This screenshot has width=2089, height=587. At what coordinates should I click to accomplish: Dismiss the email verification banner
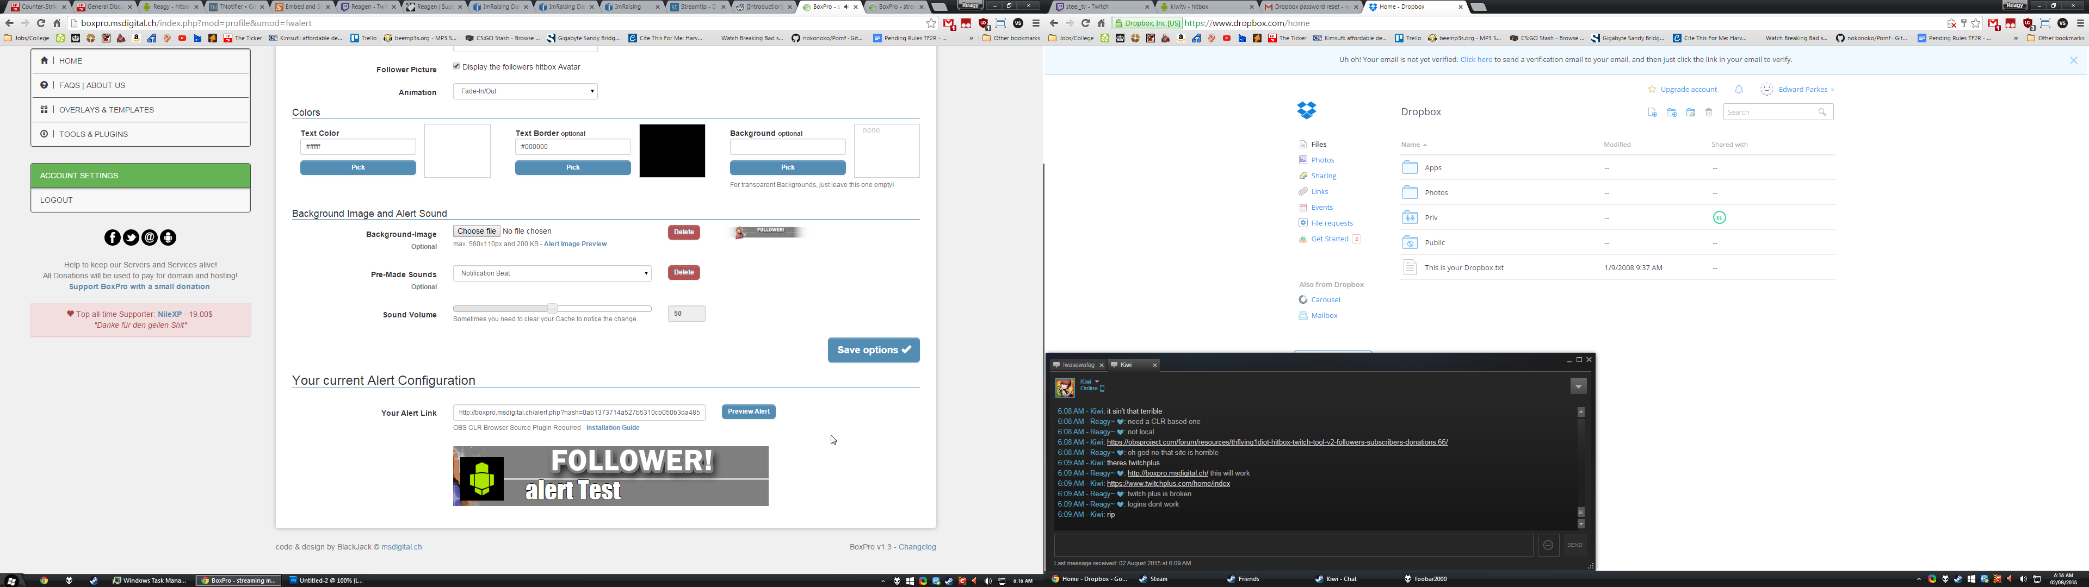(2073, 60)
